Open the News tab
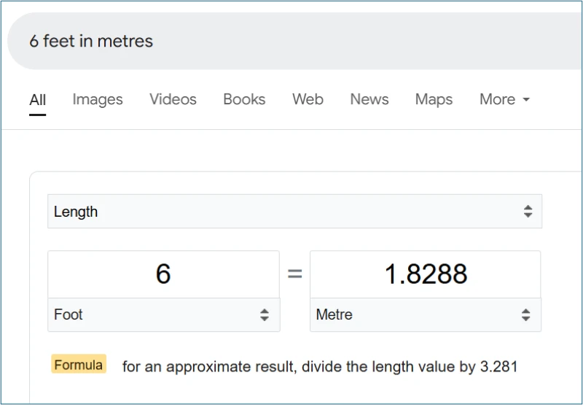Viewport: 583px width, 405px height. 369,99
